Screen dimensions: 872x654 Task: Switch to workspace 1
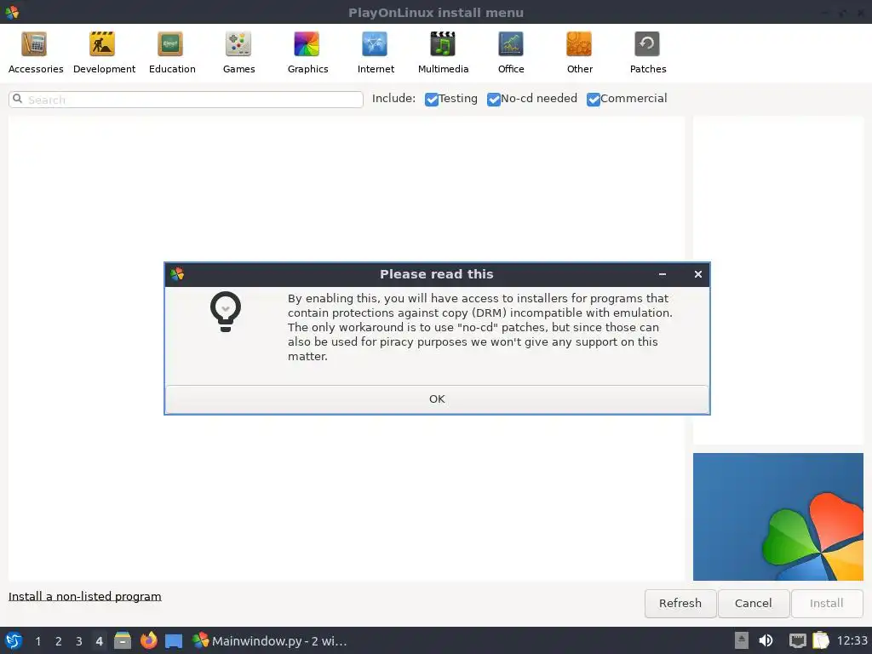37,641
